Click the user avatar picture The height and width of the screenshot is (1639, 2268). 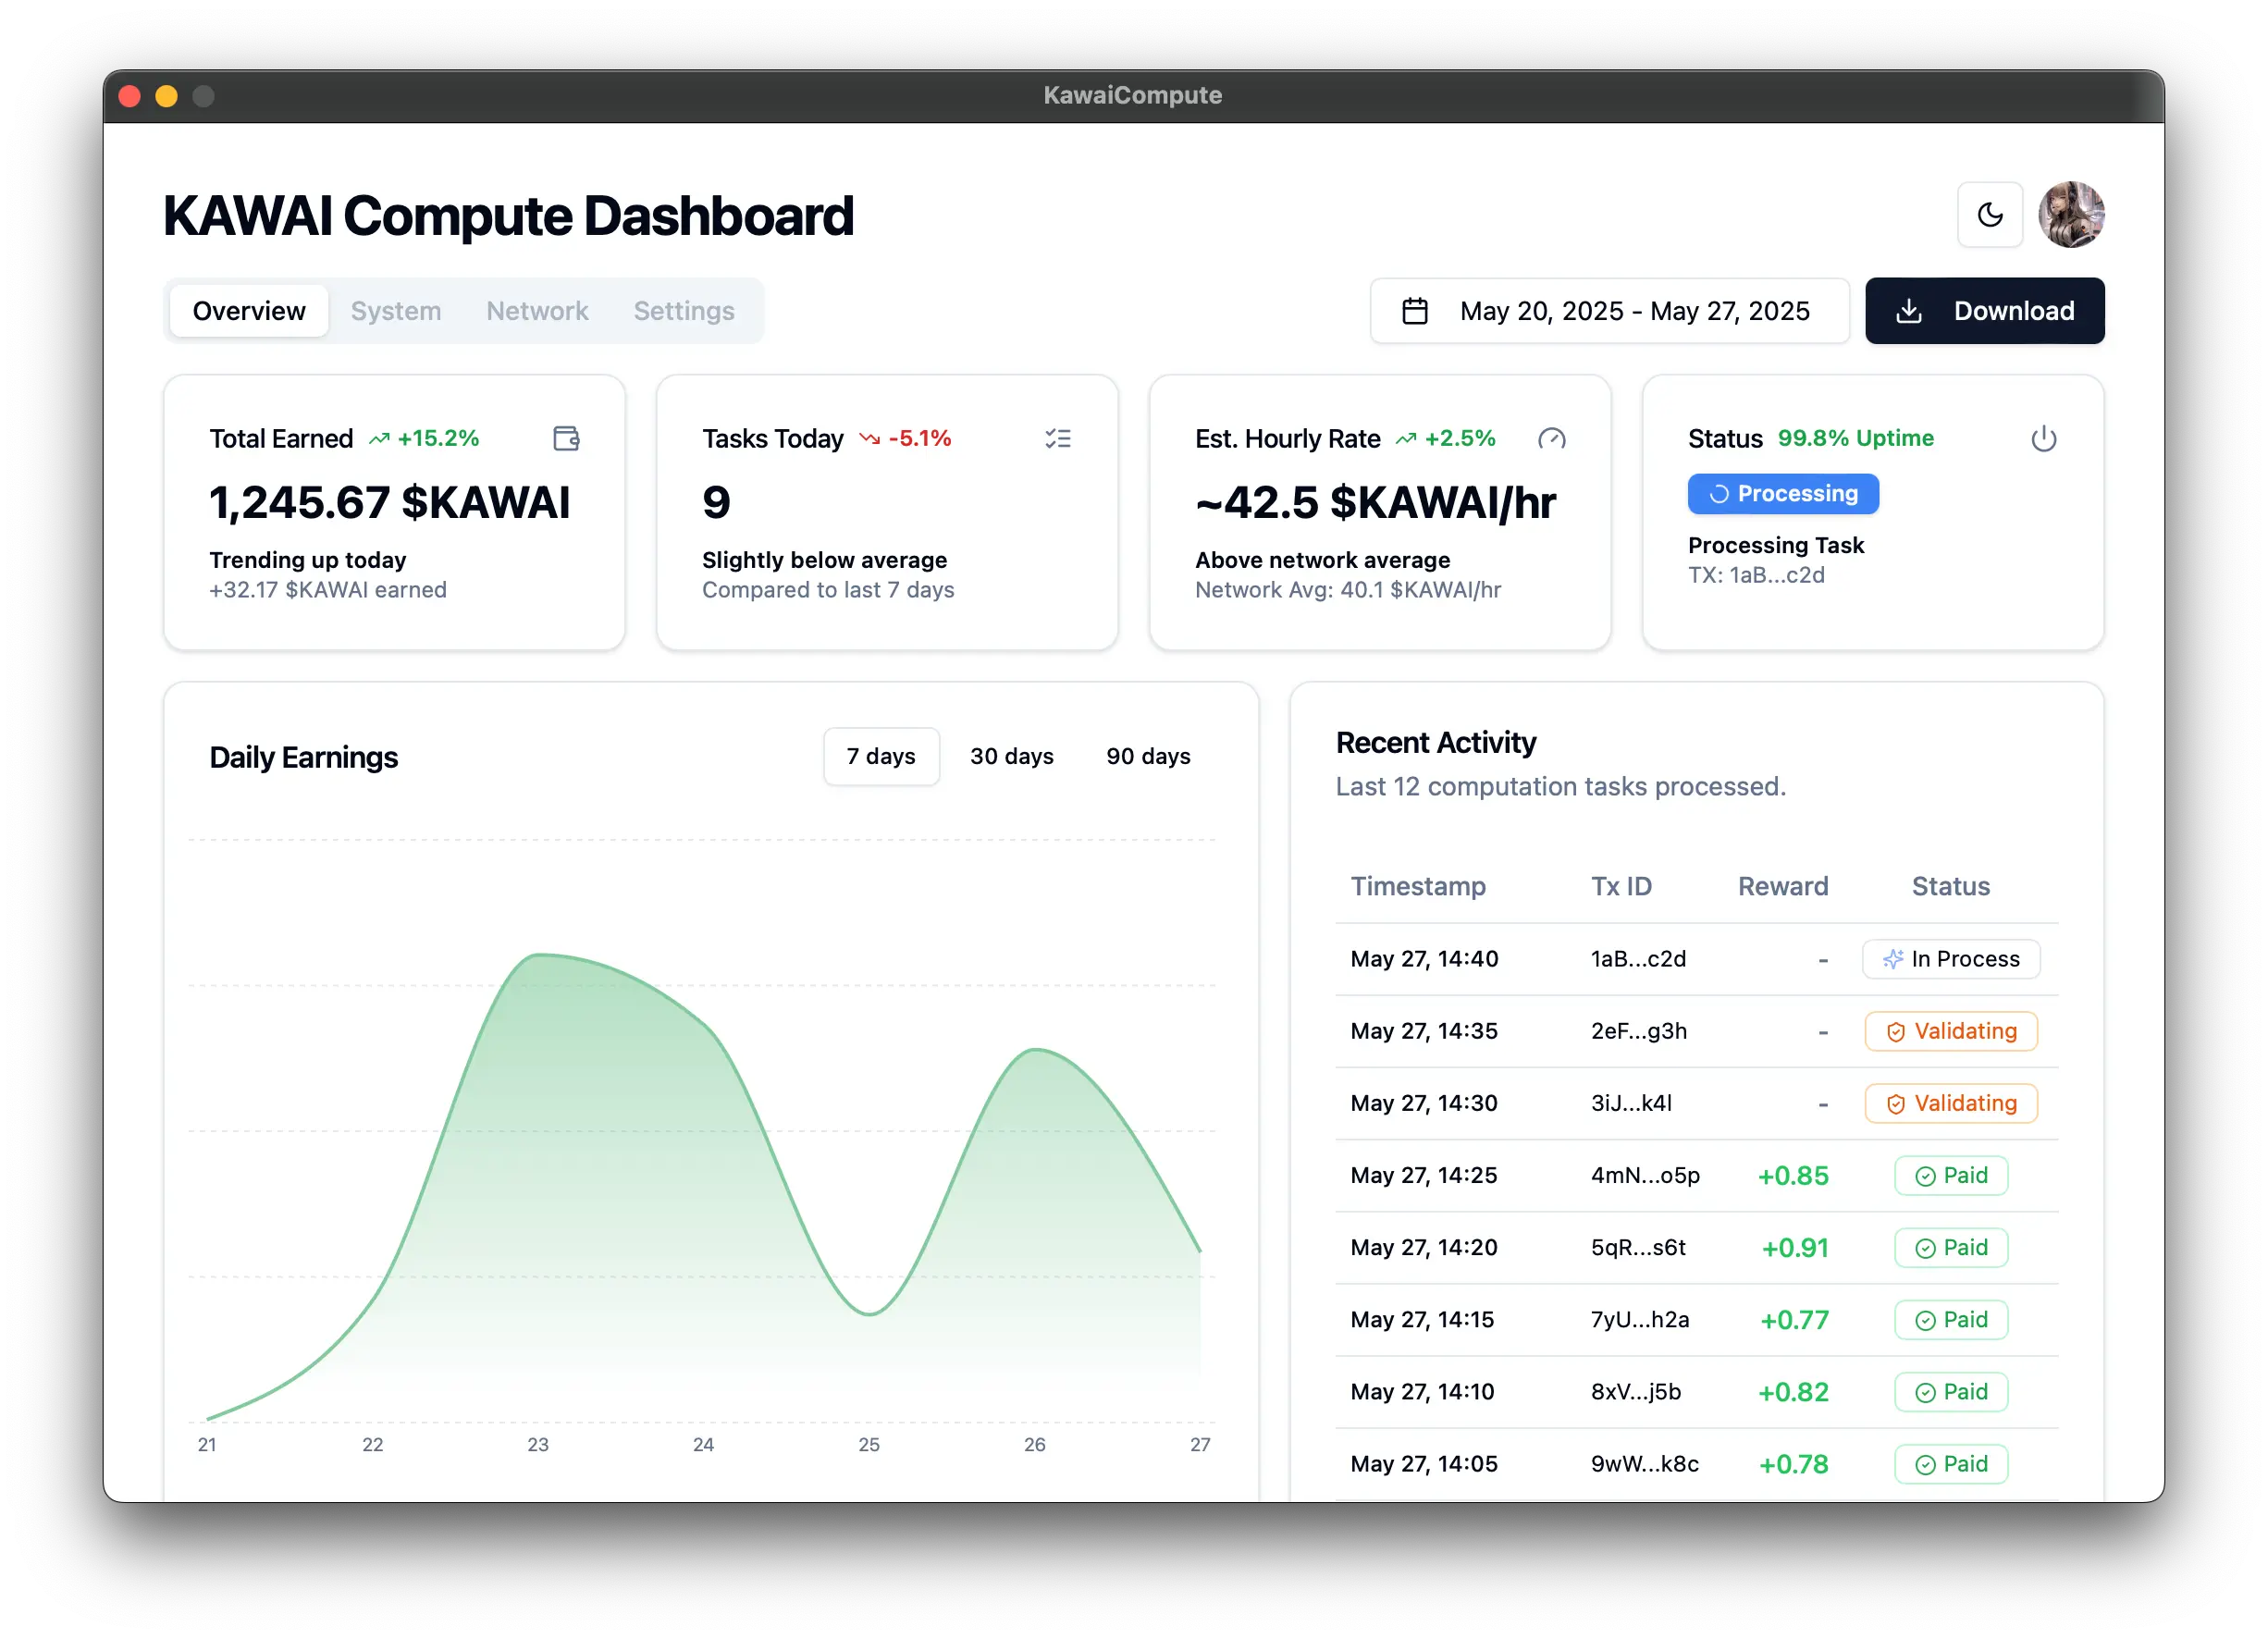(2070, 214)
